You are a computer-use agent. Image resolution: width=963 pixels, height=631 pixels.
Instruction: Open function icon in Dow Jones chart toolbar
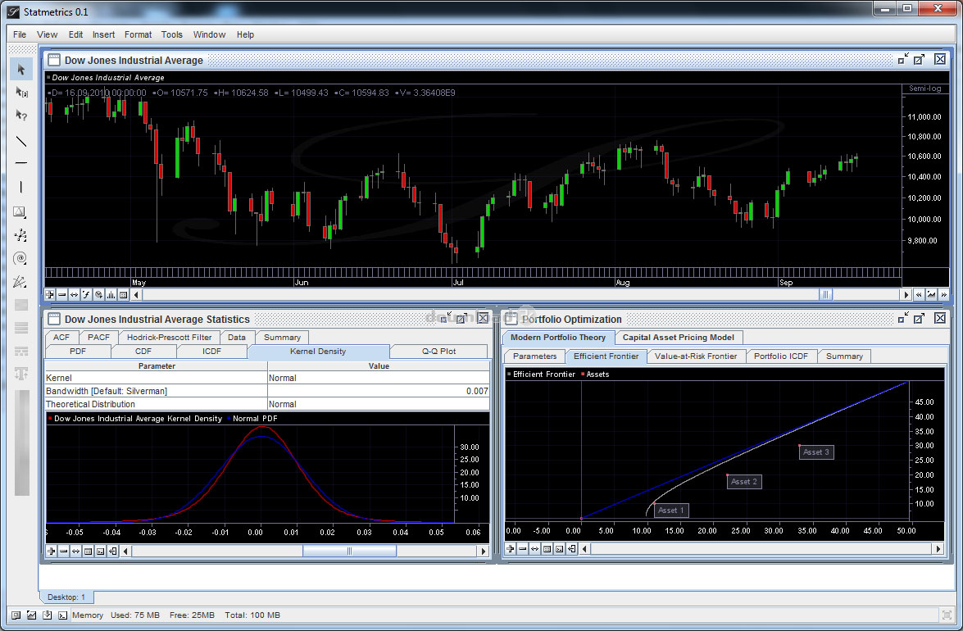pos(87,295)
